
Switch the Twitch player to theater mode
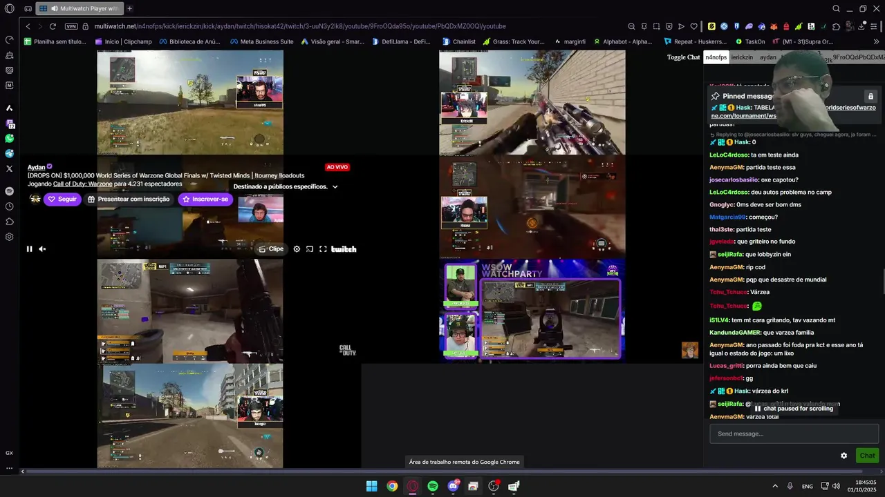(310, 249)
